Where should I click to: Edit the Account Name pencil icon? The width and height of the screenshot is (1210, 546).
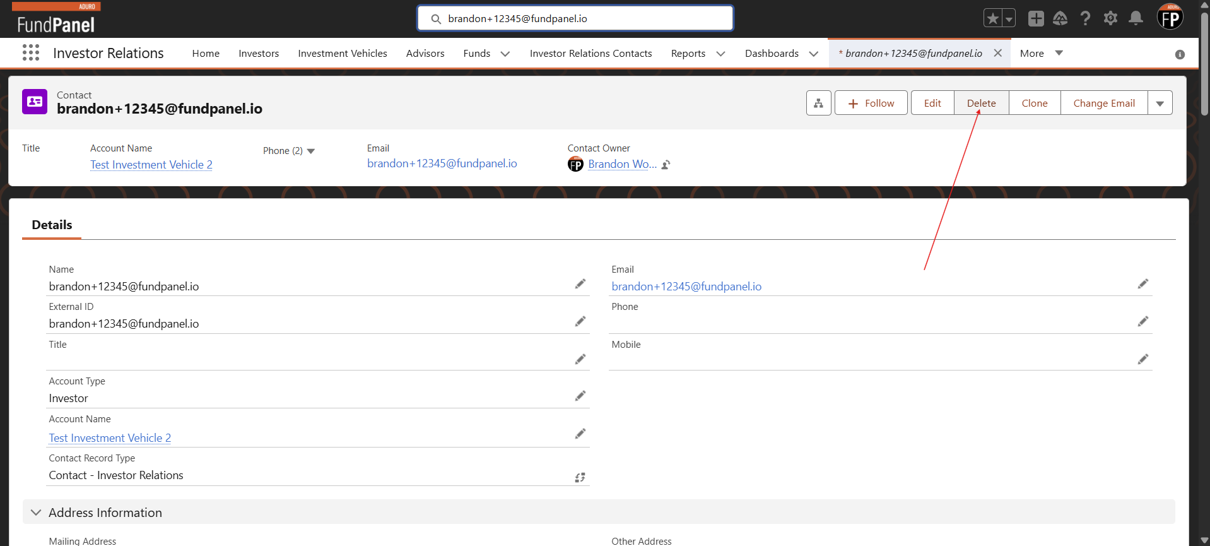580,434
